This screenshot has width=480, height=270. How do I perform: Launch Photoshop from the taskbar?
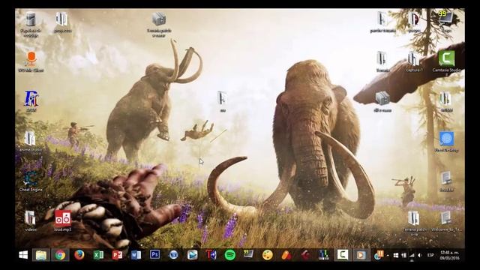(x=155, y=255)
